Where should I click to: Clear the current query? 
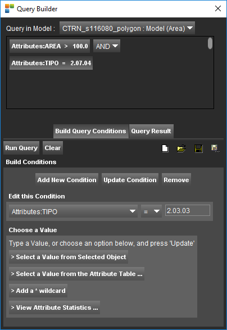(53, 148)
